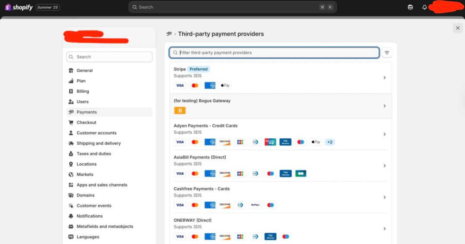Click the Checkout cart icon
The height and width of the screenshot is (244, 465).
(71, 122)
